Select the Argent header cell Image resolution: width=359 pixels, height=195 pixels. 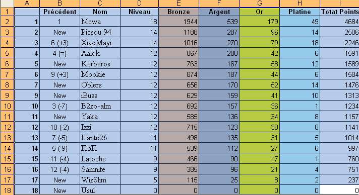tap(219, 12)
